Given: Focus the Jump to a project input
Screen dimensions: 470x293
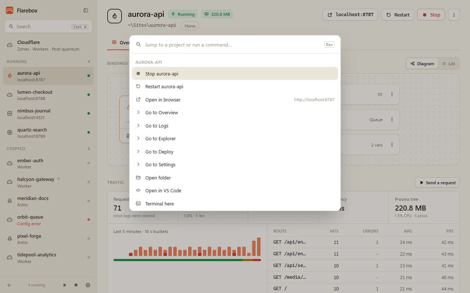Looking at the screenshot, I should 232,45.
